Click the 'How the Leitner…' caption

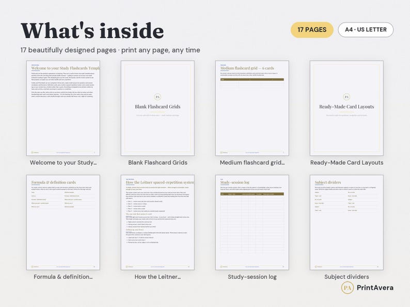pyautogui.click(x=157, y=277)
